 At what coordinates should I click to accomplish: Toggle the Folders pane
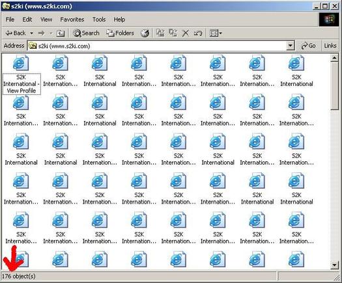coord(120,33)
